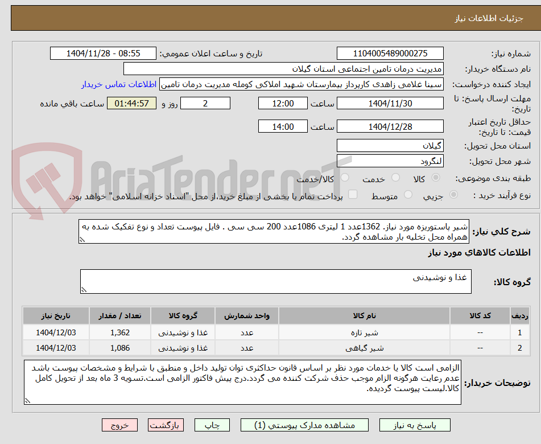The height and width of the screenshot is (444, 541).
Task: Click the بازگشت back button
Action: 166,425
